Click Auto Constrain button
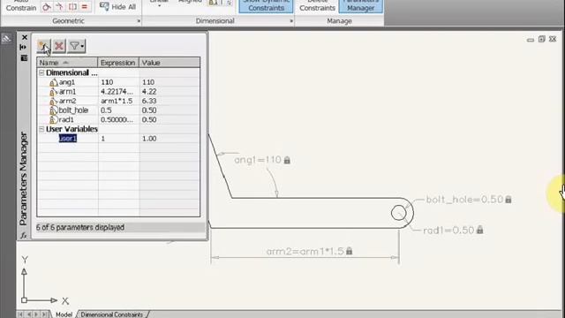This screenshot has height=318, width=565. pyautogui.click(x=21, y=5)
